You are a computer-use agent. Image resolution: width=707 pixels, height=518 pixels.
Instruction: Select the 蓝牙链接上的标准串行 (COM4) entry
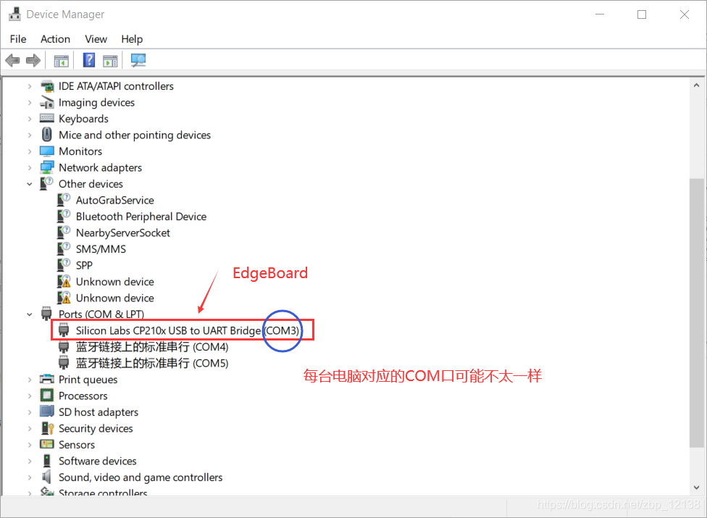point(152,347)
